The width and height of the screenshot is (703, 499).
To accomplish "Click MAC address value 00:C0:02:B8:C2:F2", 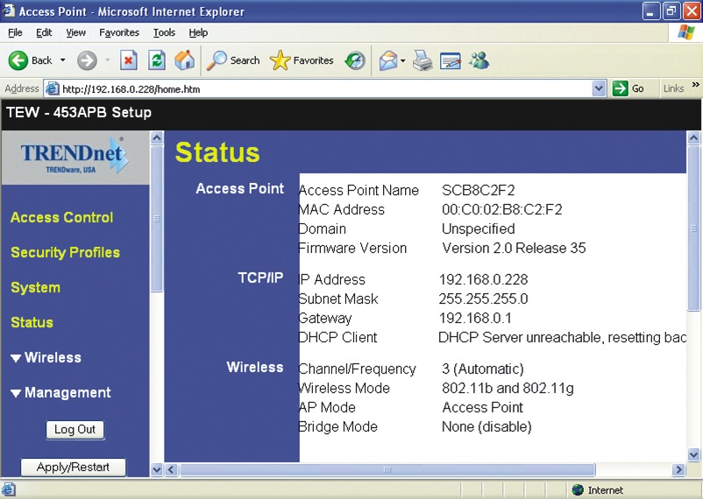I will click(x=501, y=209).
